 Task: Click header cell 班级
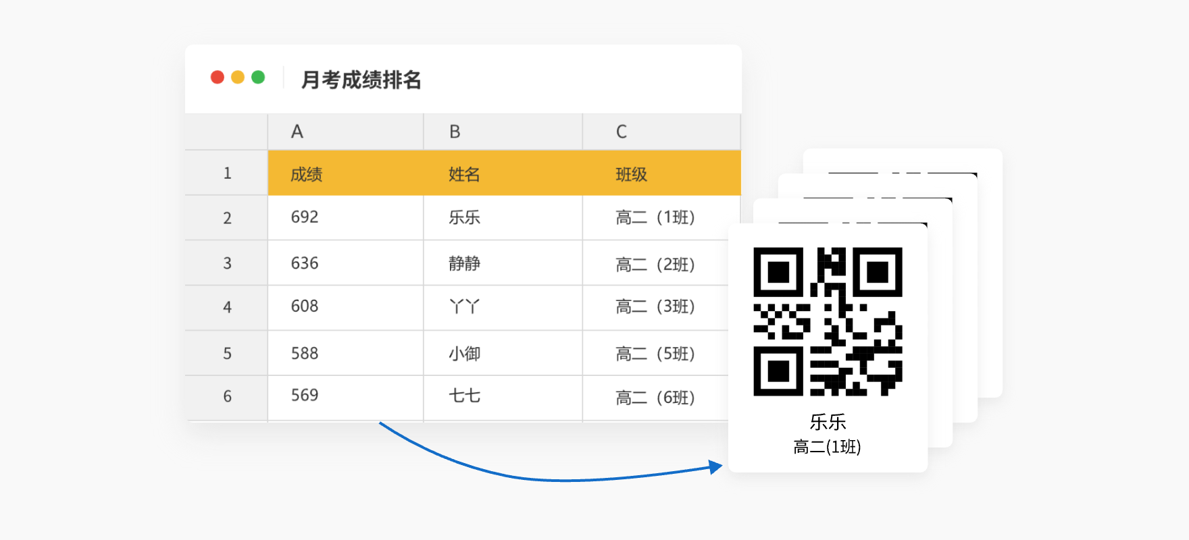pyautogui.click(x=661, y=173)
